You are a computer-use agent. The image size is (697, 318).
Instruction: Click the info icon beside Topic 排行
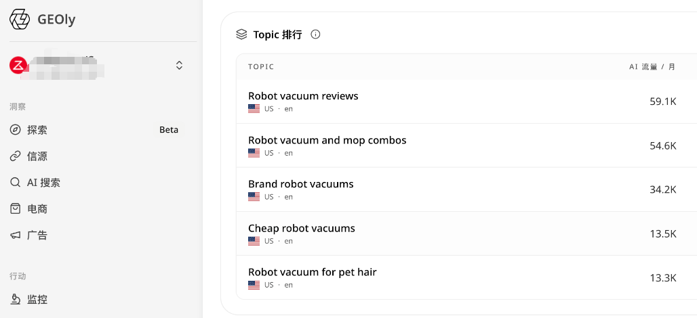coord(315,34)
